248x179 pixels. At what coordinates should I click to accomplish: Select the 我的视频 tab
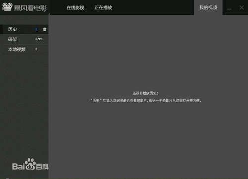click(x=208, y=7)
